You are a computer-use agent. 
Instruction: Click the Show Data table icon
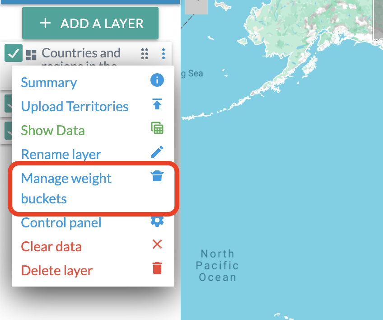point(157,128)
